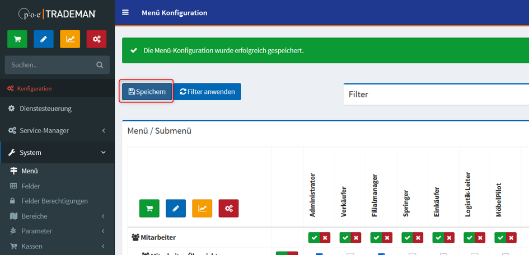Screen dimensions: 529x255
Task: Select the blue pencil button in the table header
Action: [x=176, y=209]
